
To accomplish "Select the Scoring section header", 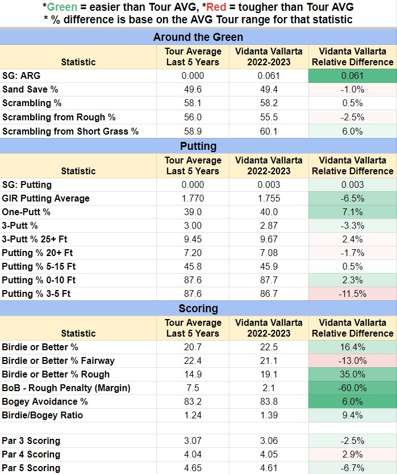I will 198,308.
